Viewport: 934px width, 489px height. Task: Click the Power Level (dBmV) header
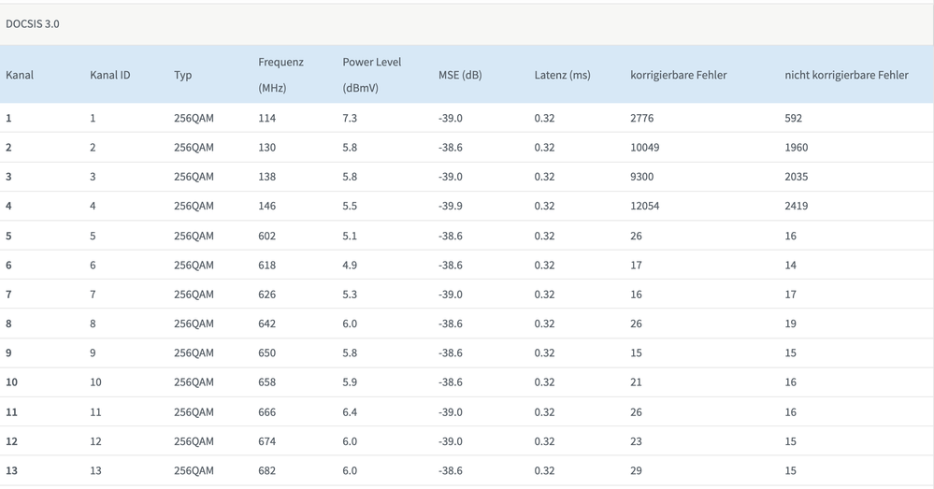[371, 74]
